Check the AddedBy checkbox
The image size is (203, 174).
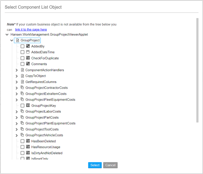[22, 46]
